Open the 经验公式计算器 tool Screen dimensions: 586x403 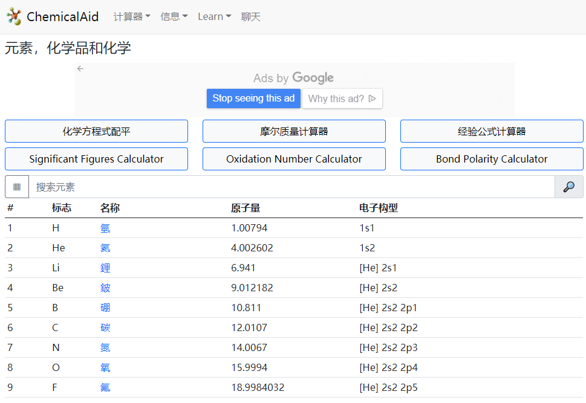492,131
